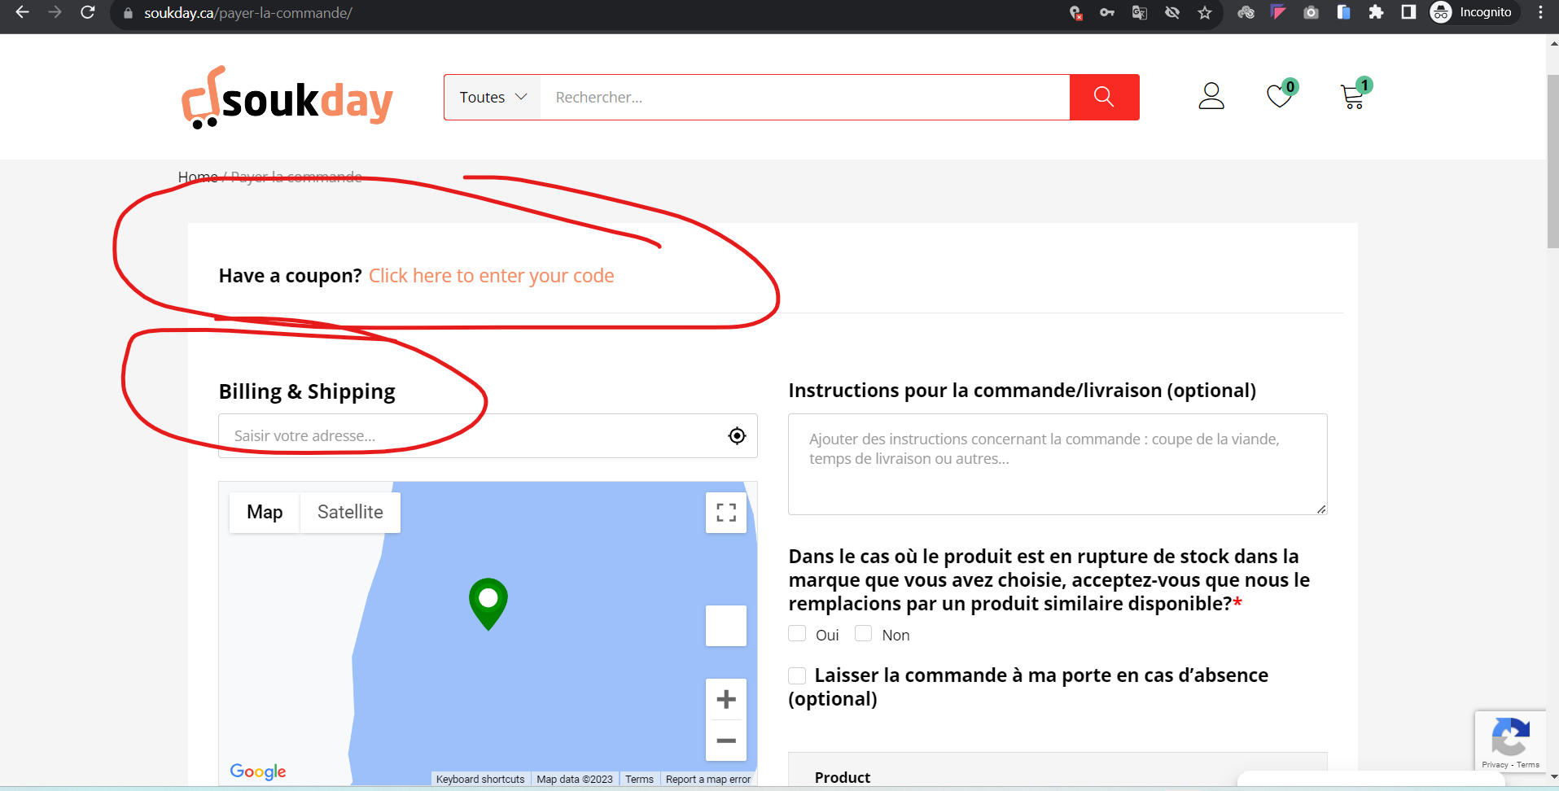Zoom out on the map
The width and height of the screenshot is (1559, 791).
[725, 741]
